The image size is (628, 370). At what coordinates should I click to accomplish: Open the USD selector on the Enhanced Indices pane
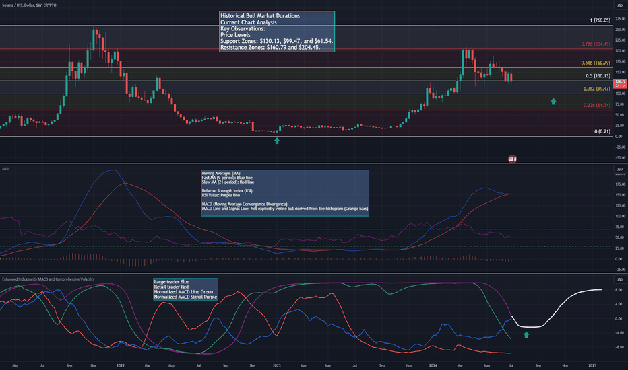pos(619,279)
